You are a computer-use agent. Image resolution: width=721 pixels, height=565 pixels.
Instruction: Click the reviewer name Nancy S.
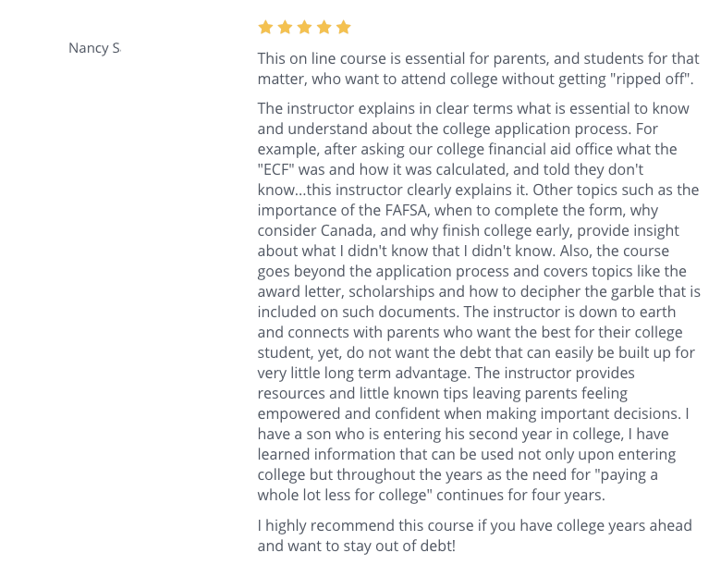tap(94, 48)
